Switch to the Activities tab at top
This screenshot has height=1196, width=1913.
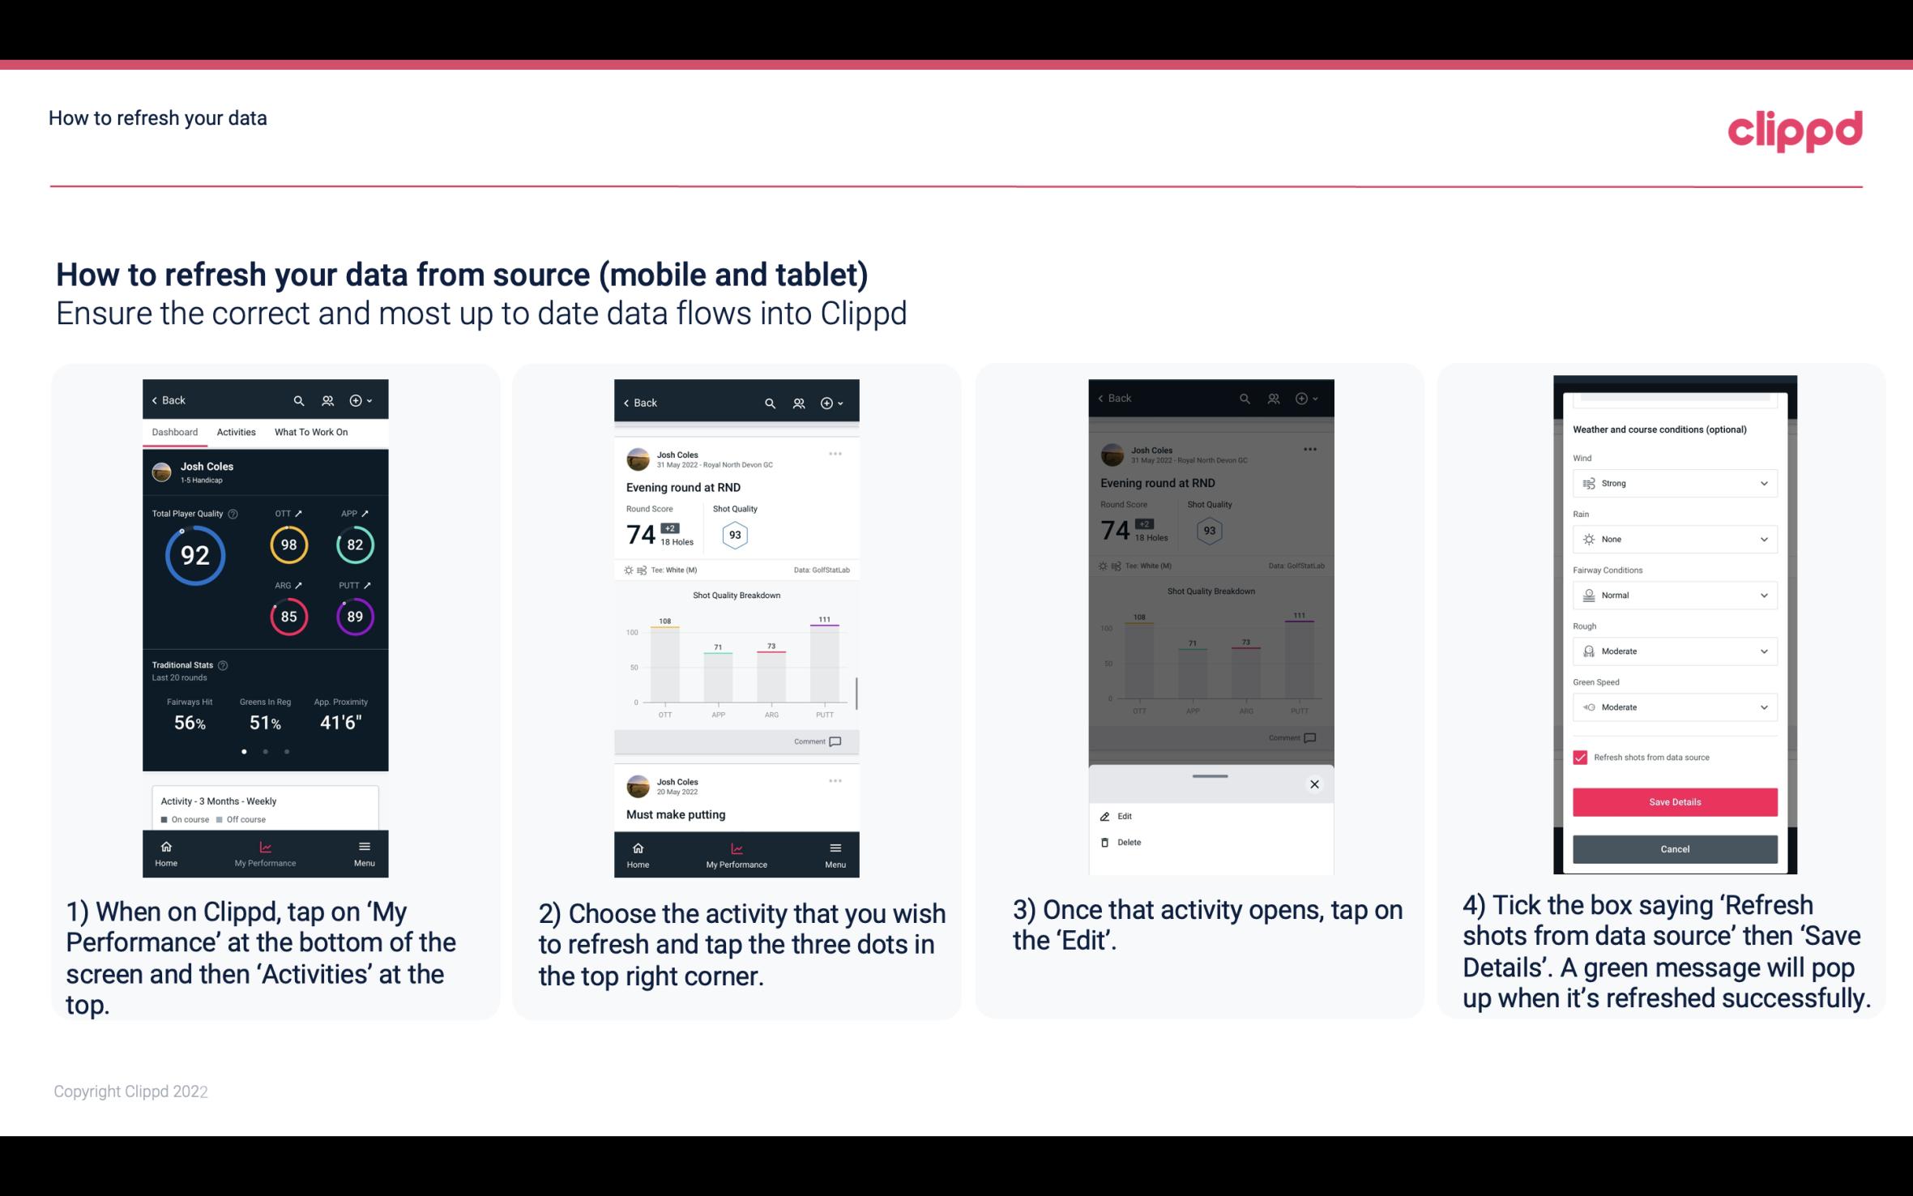pyautogui.click(x=234, y=431)
